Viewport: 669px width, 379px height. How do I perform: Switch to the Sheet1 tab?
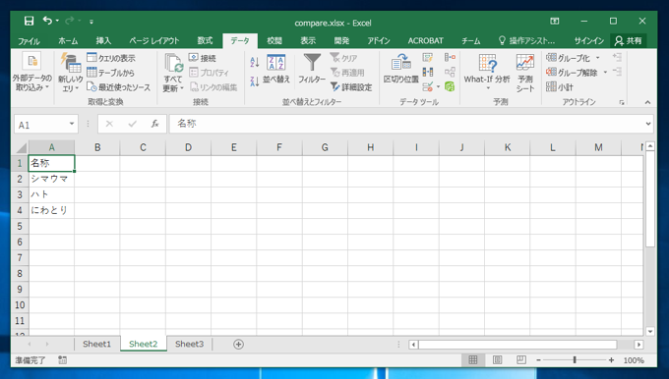pyautogui.click(x=96, y=344)
